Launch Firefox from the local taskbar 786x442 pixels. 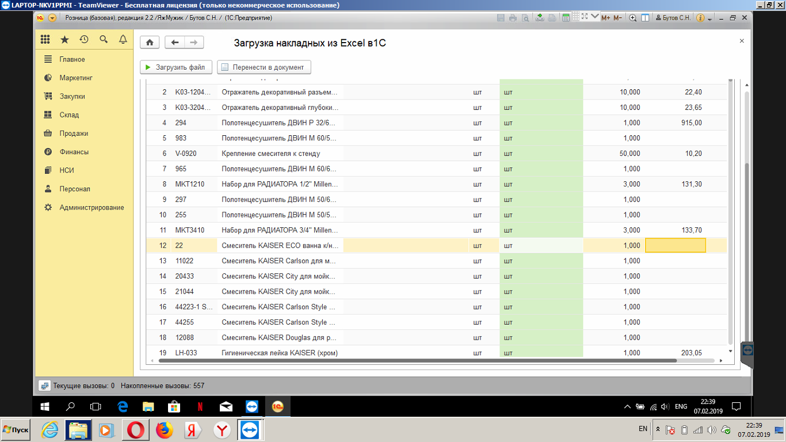[x=164, y=430]
